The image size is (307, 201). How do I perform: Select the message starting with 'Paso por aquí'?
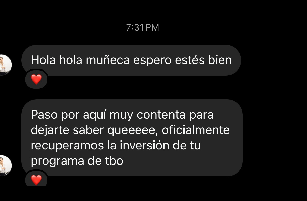tap(132, 138)
